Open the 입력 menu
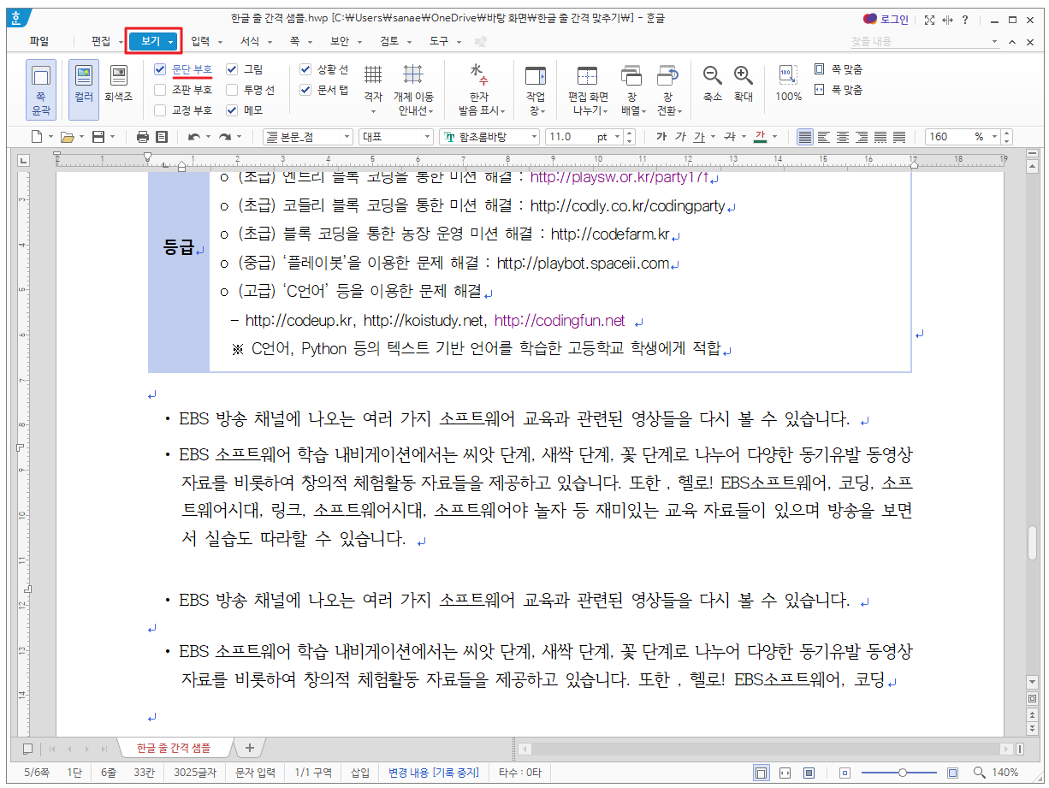1049x788 pixels. click(x=200, y=41)
